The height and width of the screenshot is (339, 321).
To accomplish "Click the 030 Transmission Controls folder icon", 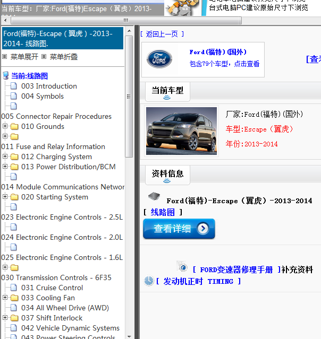I will [14, 268].
